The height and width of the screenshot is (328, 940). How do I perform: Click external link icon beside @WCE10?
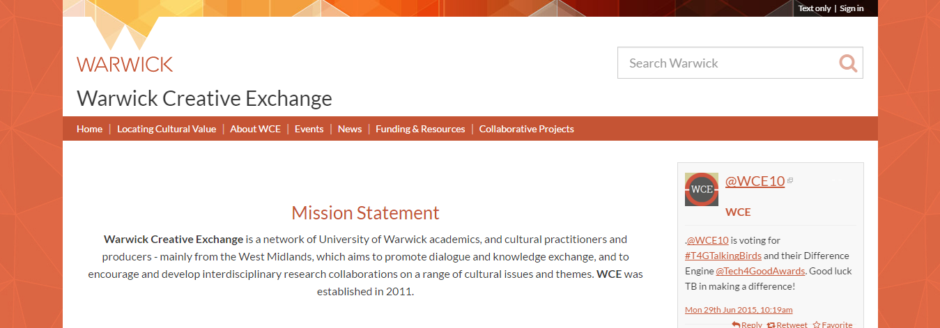click(790, 181)
